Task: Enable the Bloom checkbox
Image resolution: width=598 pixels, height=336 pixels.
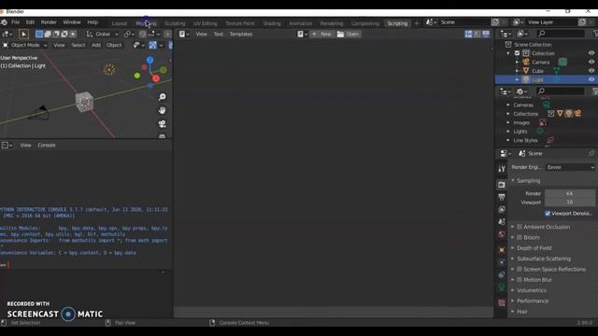Action: 520,237
